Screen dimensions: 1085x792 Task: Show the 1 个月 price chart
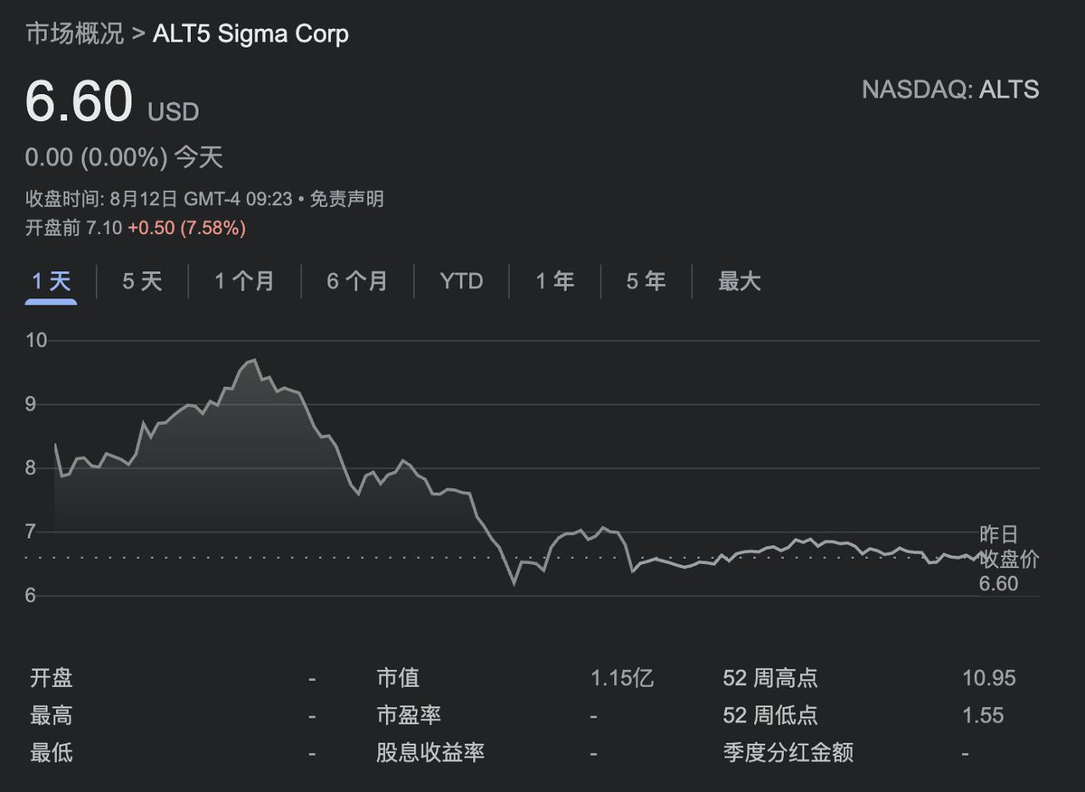click(244, 281)
